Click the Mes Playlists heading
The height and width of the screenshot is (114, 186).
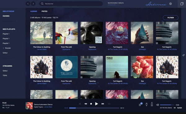pos(9,29)
